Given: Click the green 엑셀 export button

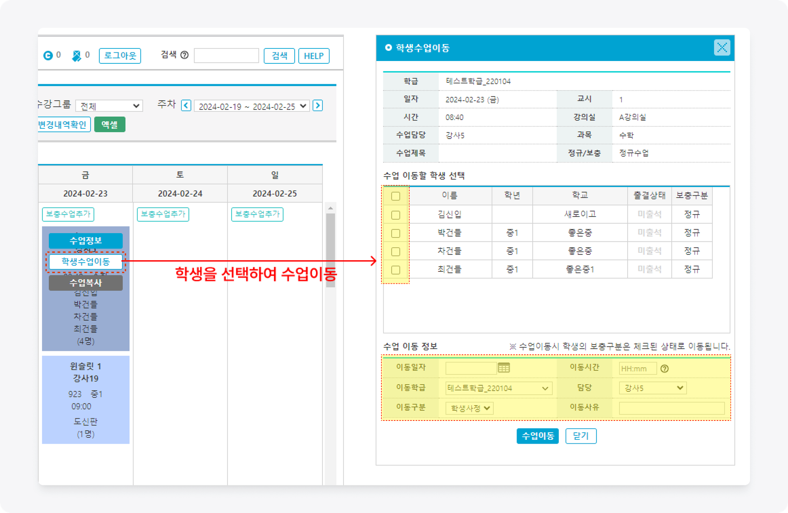Looking at the screenshot, I should (x=110, y=124).
